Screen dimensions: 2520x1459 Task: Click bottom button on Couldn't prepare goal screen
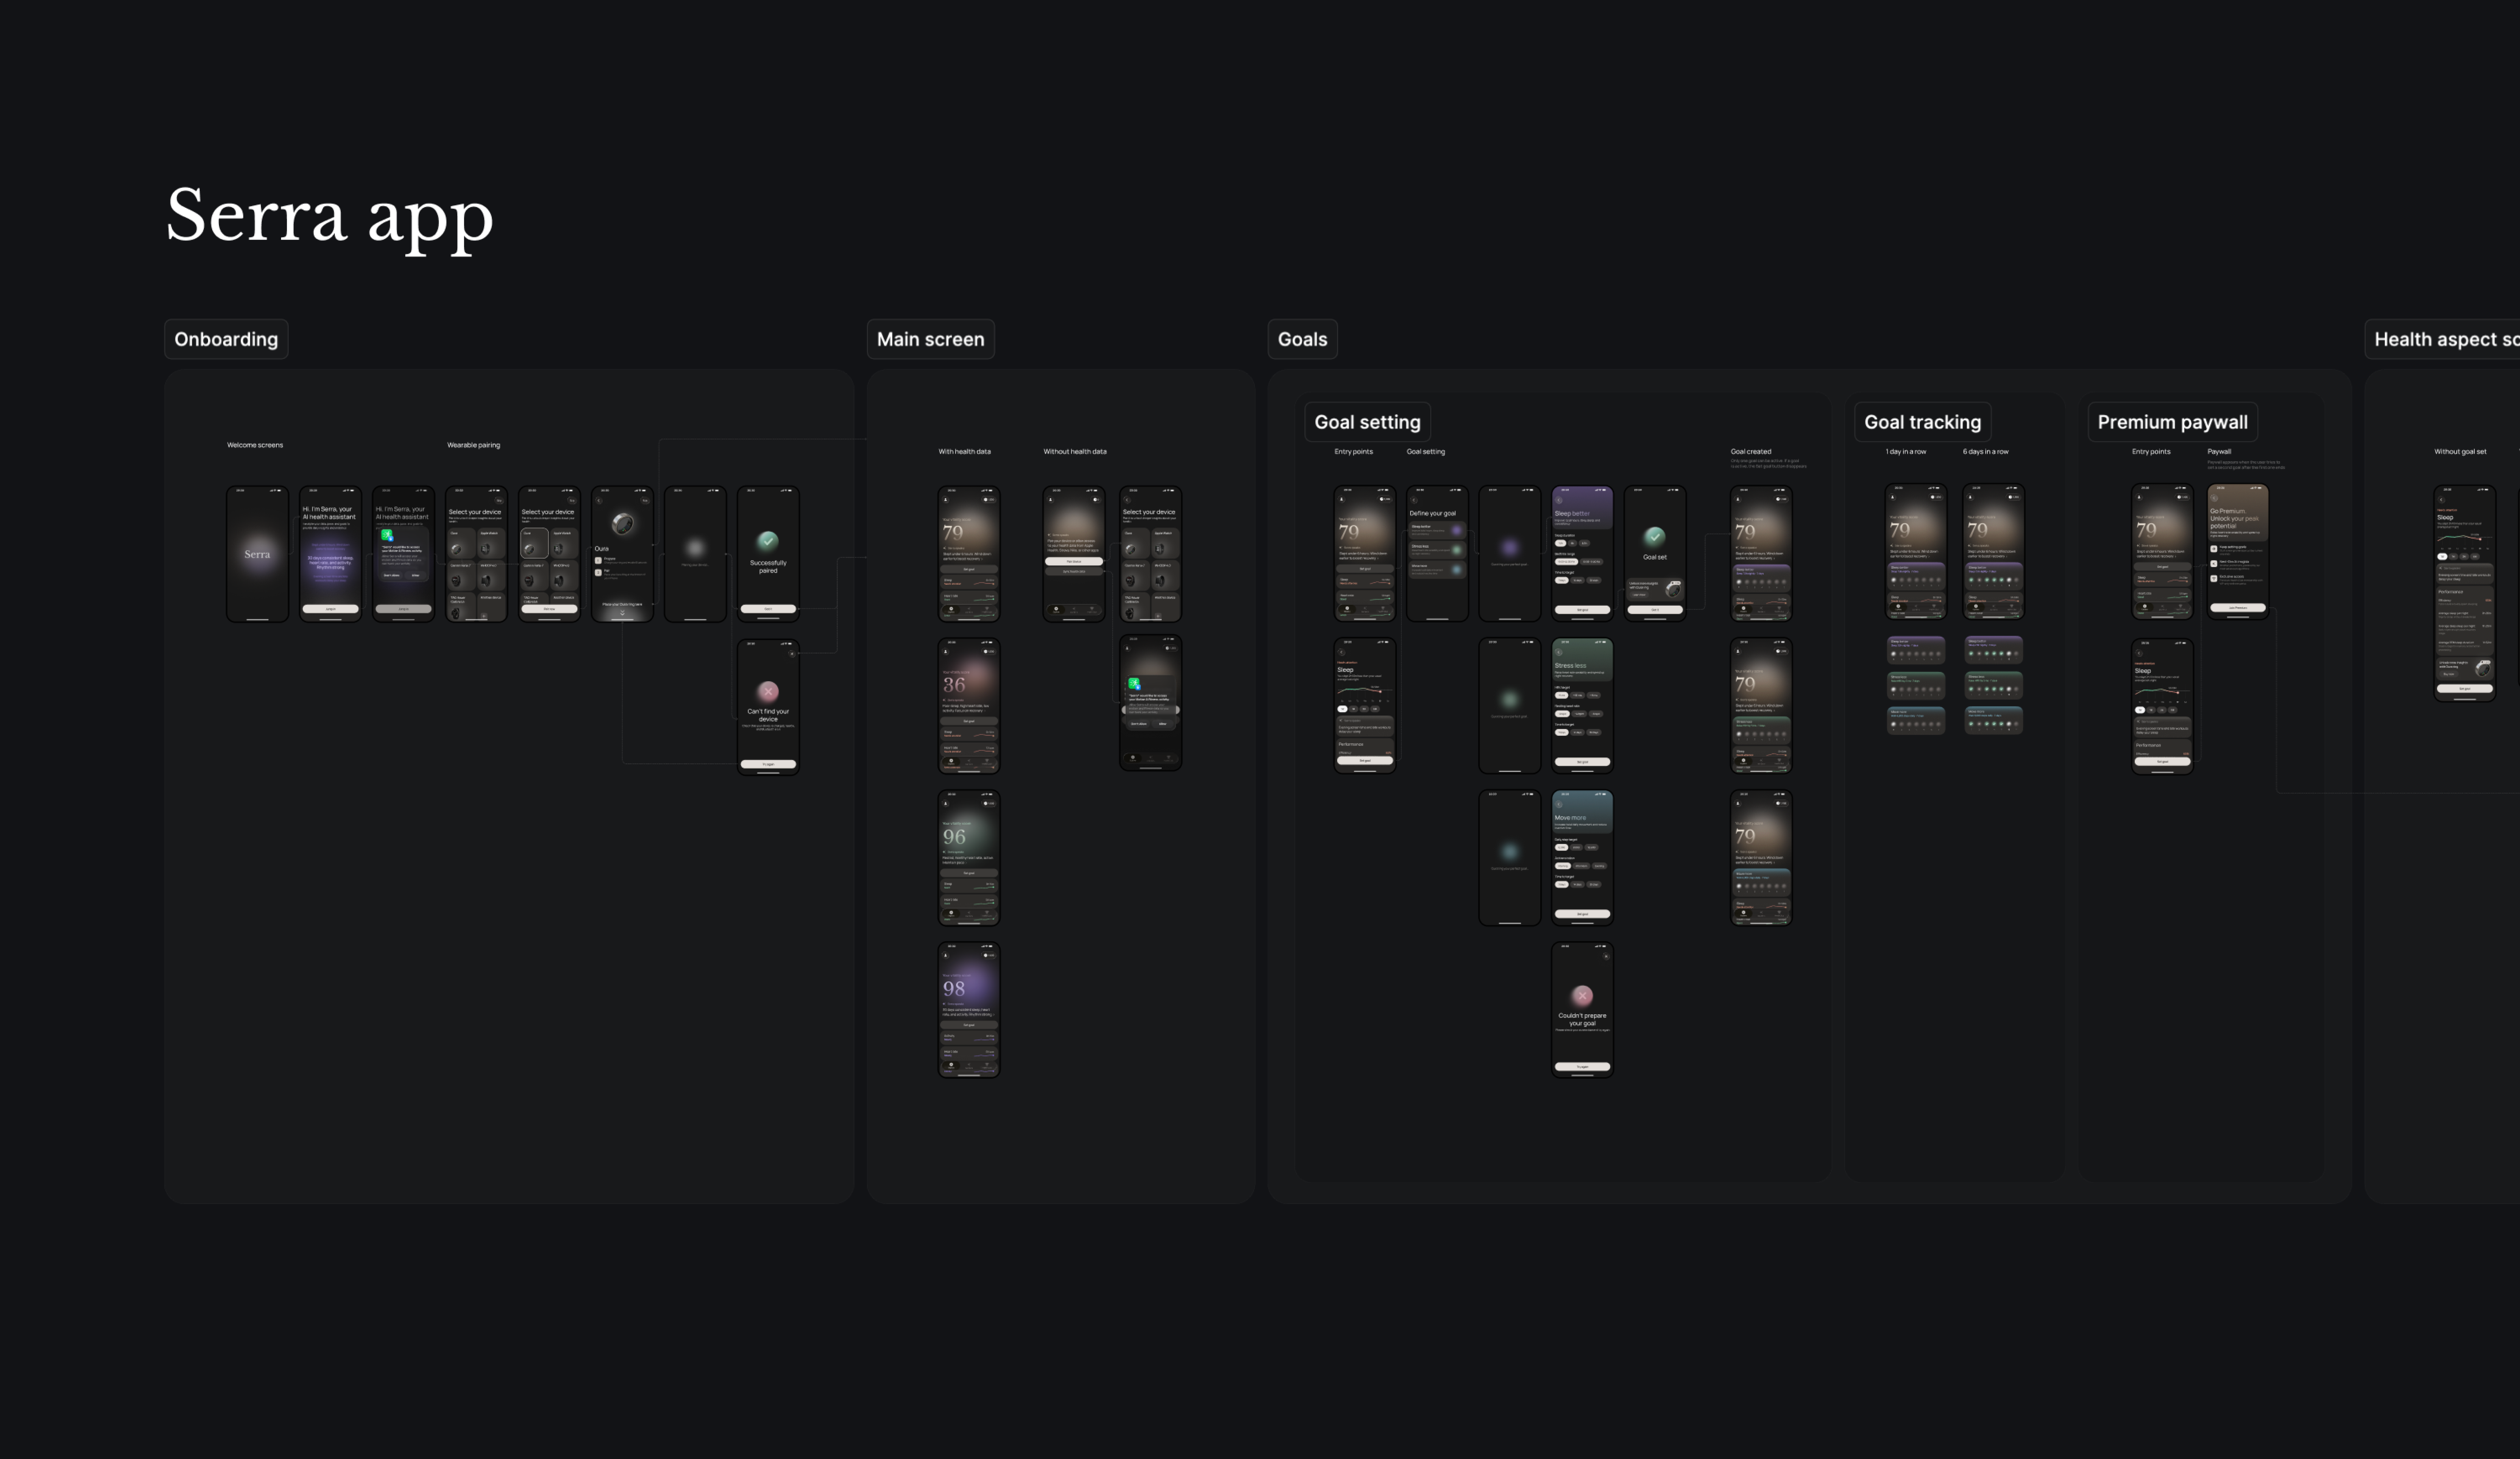(x=1582, y=1066)
